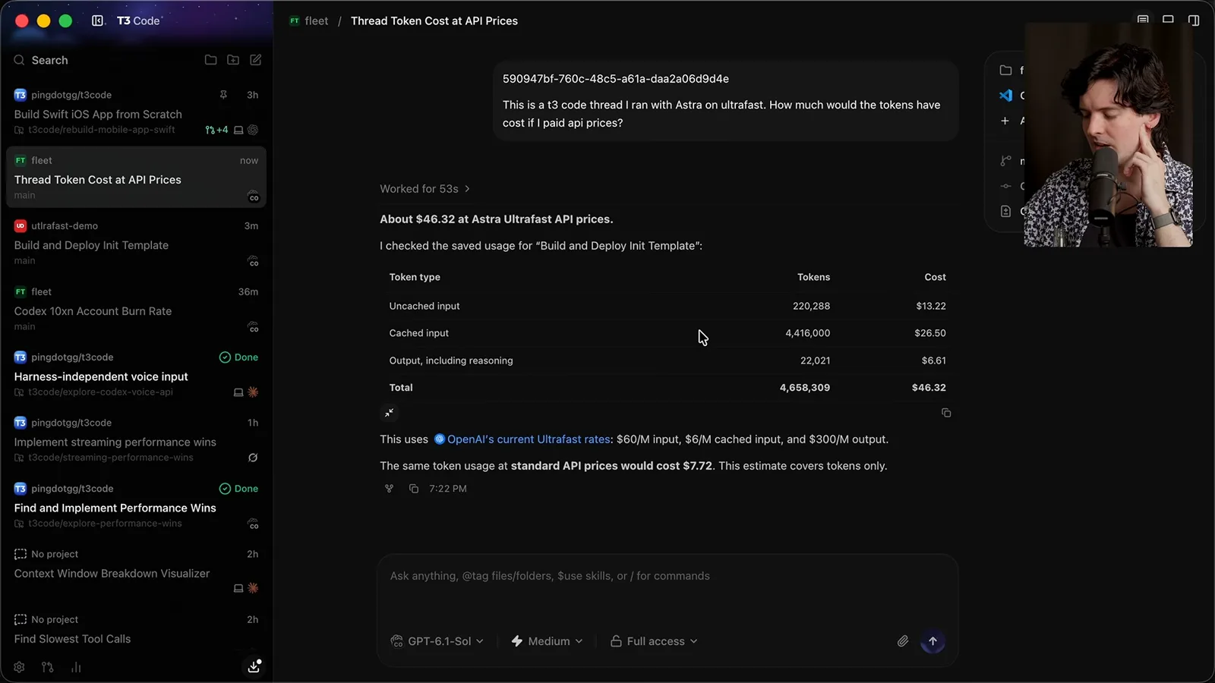Open the usage stats bar-chart icon

76,667
